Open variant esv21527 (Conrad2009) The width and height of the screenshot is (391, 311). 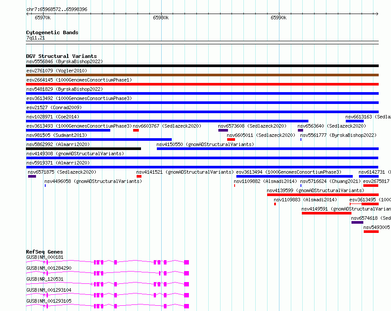pos(54,107)
